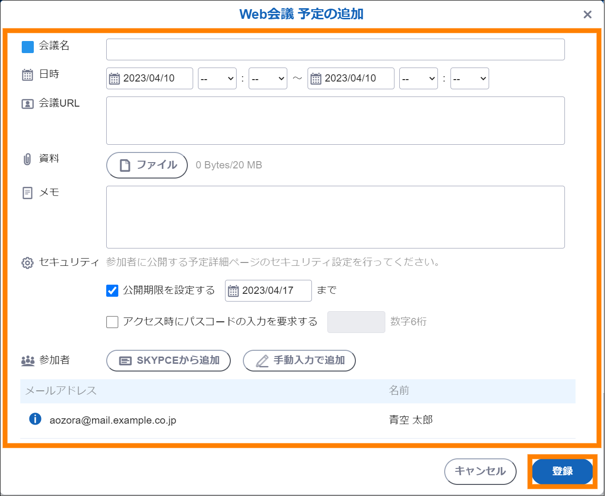605x496 pixels.
Task: Open the start minute dropdown
Action: [268, 79]
